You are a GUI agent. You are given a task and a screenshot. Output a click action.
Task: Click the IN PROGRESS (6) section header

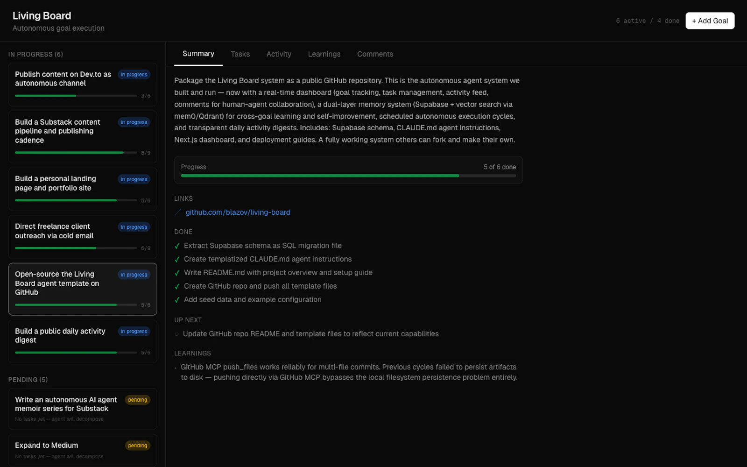[35, 55]
